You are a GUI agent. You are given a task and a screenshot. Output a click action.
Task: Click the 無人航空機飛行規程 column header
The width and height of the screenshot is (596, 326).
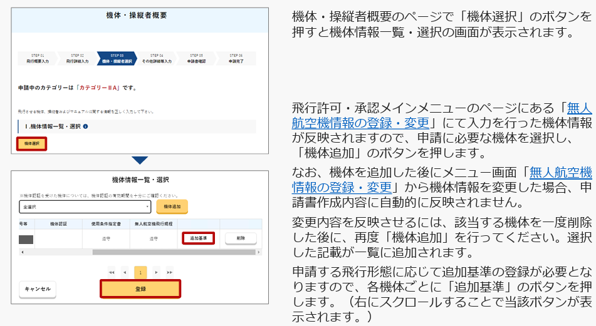[x=154, y=224]
